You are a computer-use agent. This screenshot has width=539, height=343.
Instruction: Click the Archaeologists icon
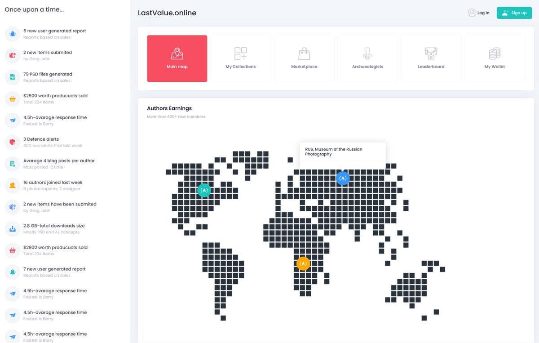pyautogui.click(x=367, y=54)
